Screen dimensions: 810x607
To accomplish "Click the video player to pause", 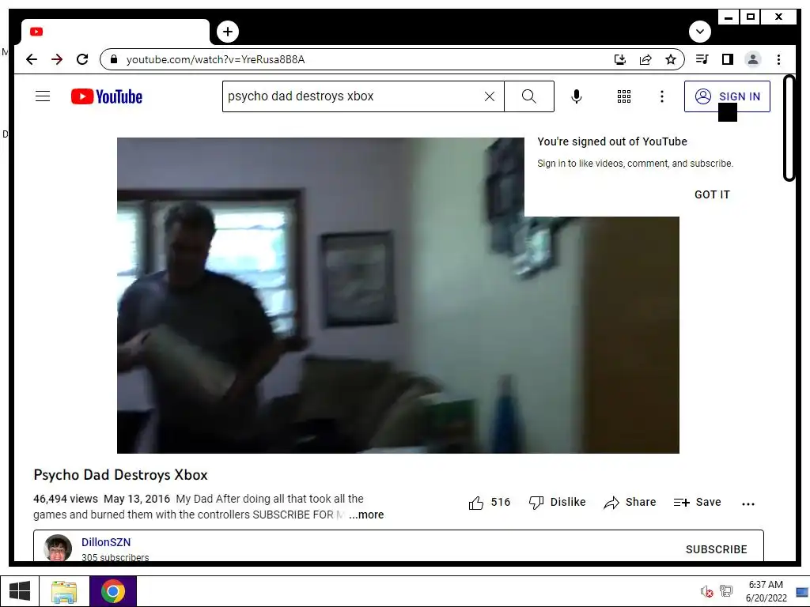I will coord(398,296).
